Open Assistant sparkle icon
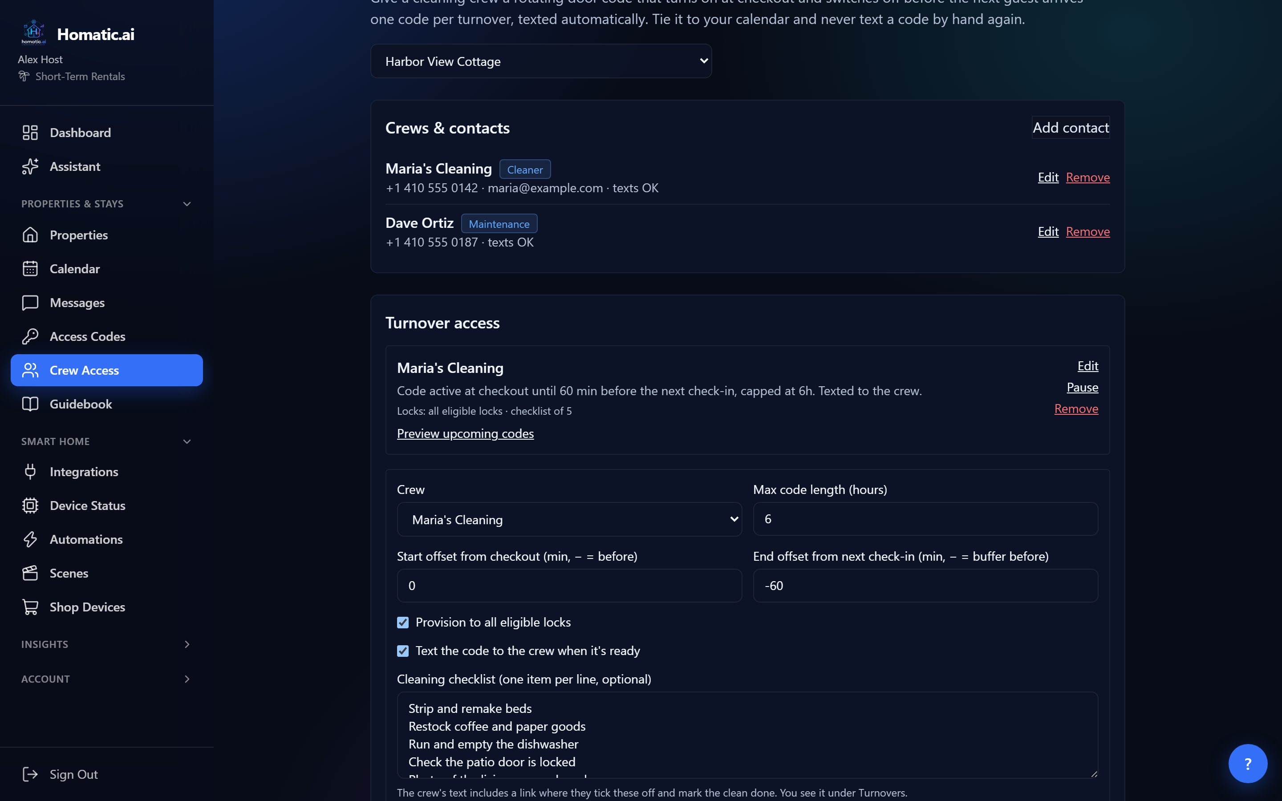 click(30, 166)
